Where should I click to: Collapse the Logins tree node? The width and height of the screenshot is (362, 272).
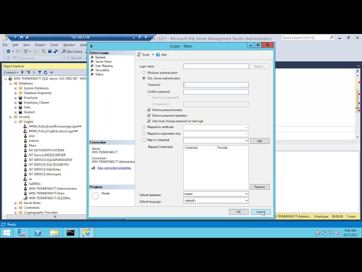click(x=15, y=122)
